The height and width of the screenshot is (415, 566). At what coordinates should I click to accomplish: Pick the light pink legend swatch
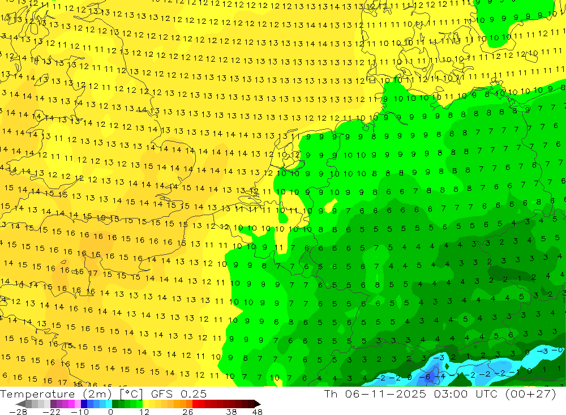pos(78,404)
